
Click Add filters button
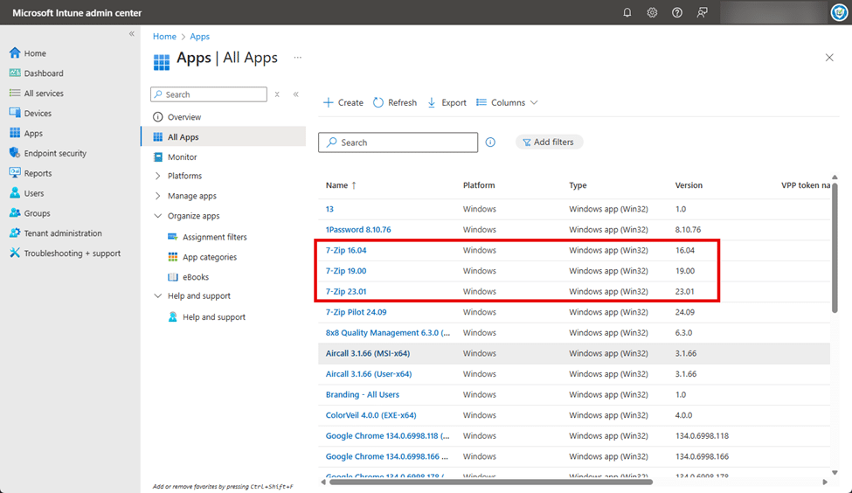(x=549, y=142)
